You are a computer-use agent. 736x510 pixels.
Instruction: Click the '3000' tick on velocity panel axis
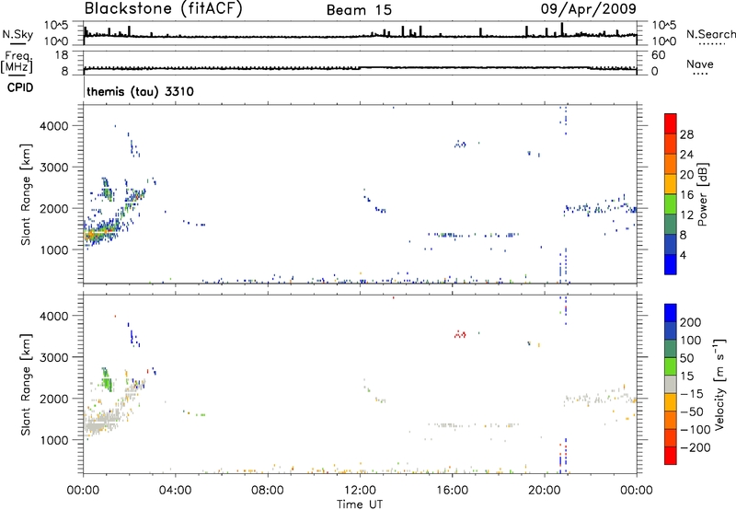point(53,357)
